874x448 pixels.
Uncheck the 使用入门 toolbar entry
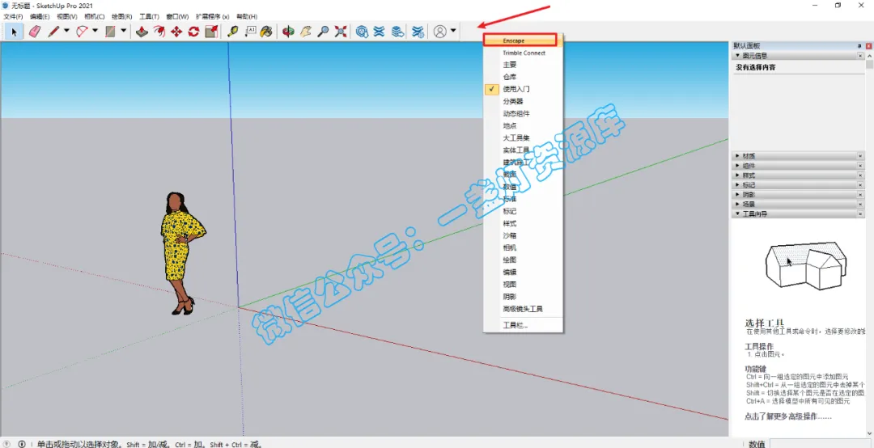(524, 89)
